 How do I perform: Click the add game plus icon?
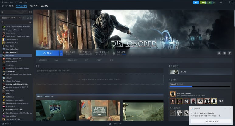(x=2, y=124)
